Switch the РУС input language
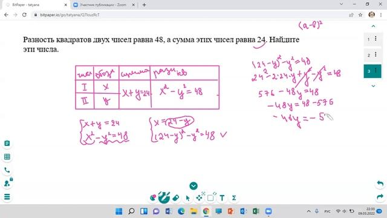 click(327, 211)
